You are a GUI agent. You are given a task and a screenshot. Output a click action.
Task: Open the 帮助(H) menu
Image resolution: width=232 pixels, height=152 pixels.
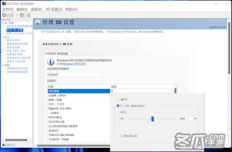tap(71, 9)
